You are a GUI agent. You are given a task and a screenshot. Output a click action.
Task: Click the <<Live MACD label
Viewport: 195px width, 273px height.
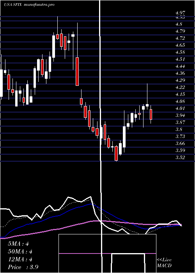(x=164, y=262)
